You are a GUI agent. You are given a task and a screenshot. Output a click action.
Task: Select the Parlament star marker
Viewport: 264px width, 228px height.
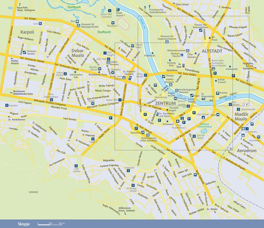[x=167, y=121]
